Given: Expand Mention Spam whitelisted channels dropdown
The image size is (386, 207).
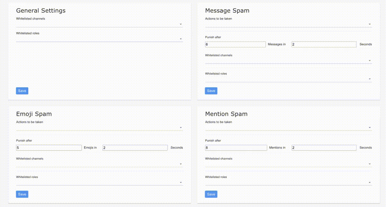Looking at the screenshot, I should pos(288,164).
